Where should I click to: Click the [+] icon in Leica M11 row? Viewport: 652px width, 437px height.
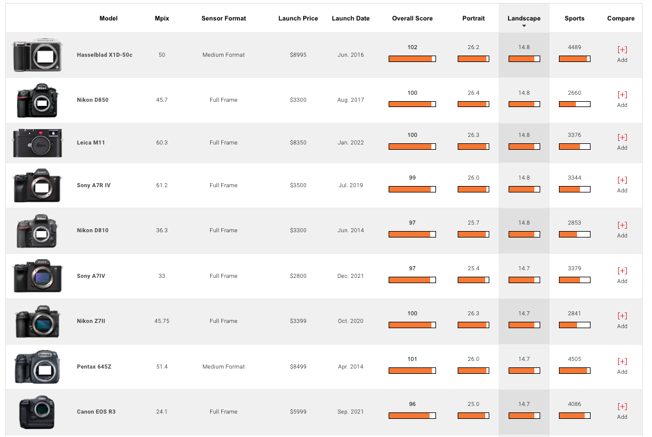(x=622, y=137)
